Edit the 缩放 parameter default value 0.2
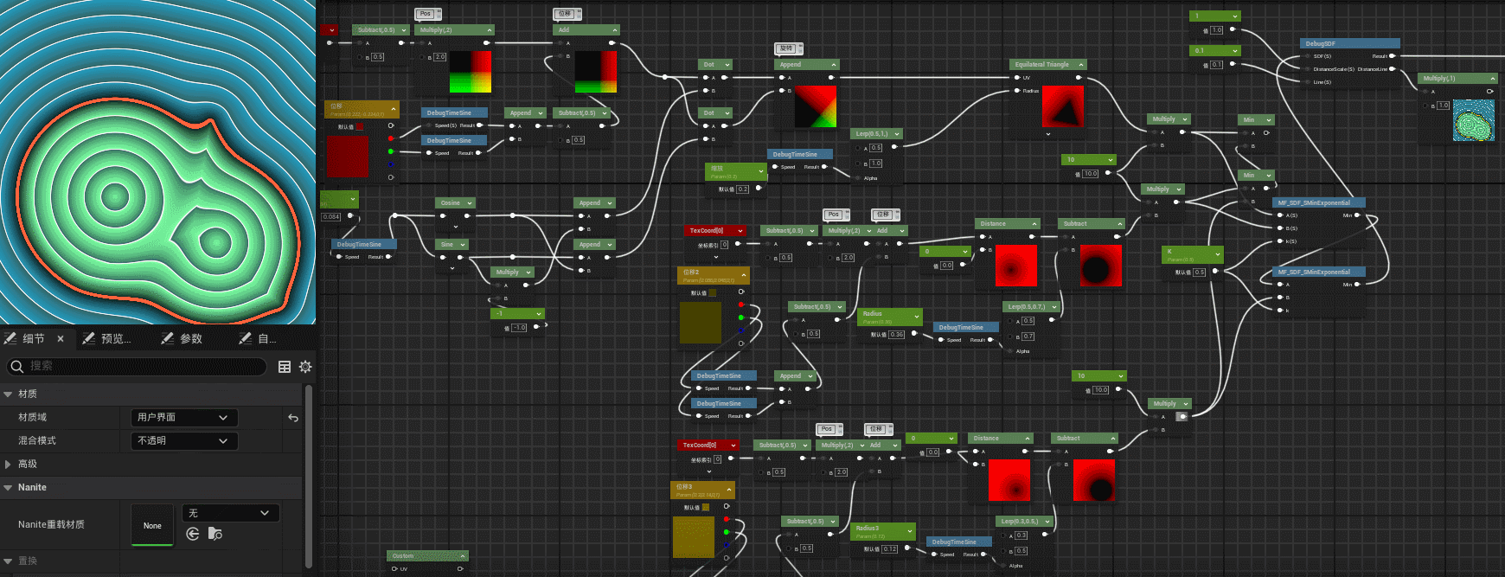Image resolution: width=1505 pixels, height=577 pixels. 743,189
